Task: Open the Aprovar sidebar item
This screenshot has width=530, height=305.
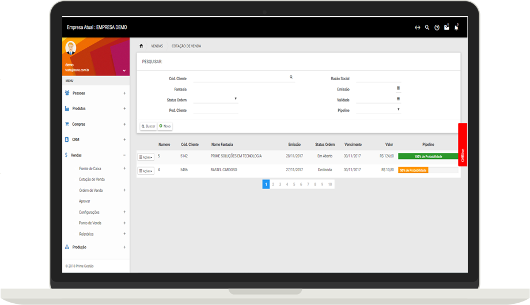Action: click(x=85, y=201)
